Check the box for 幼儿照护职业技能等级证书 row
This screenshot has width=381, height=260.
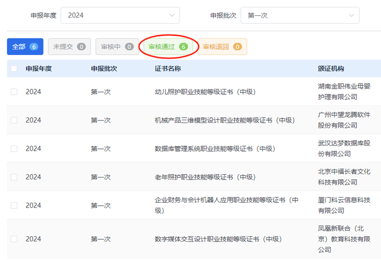(x=14, y=92)
